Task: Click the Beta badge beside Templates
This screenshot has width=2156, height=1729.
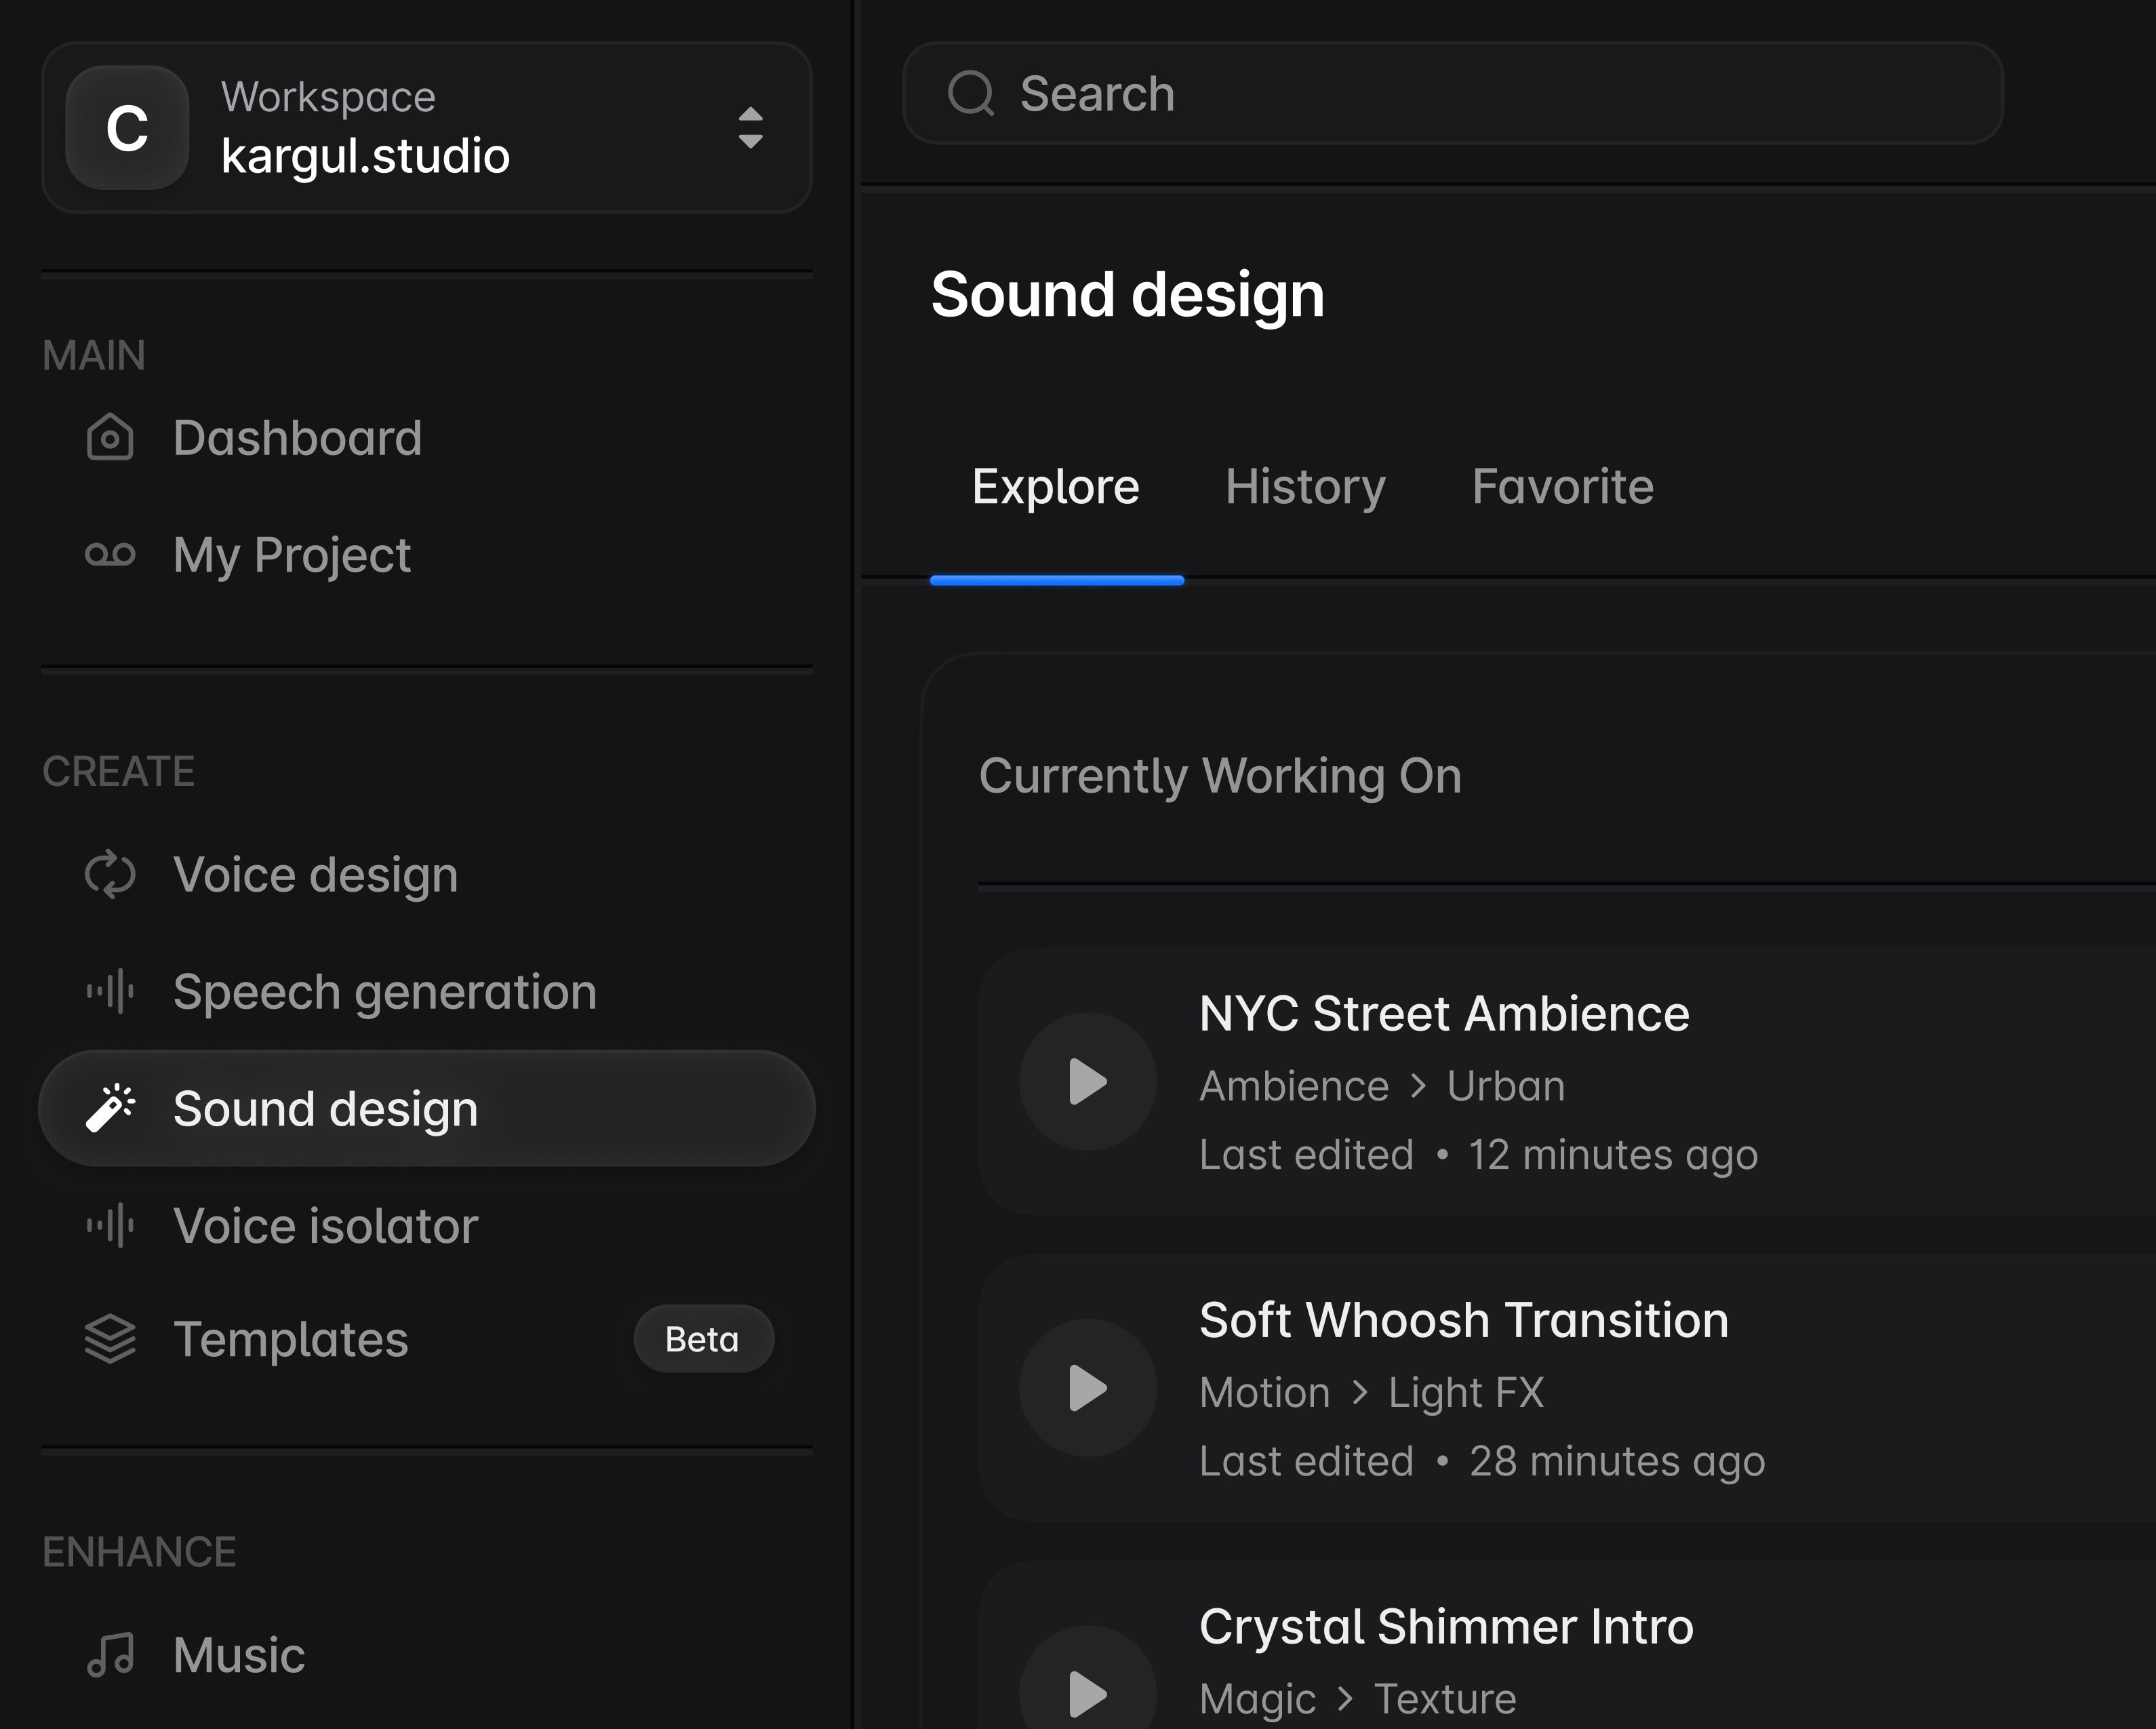Action: [702, 1339]
